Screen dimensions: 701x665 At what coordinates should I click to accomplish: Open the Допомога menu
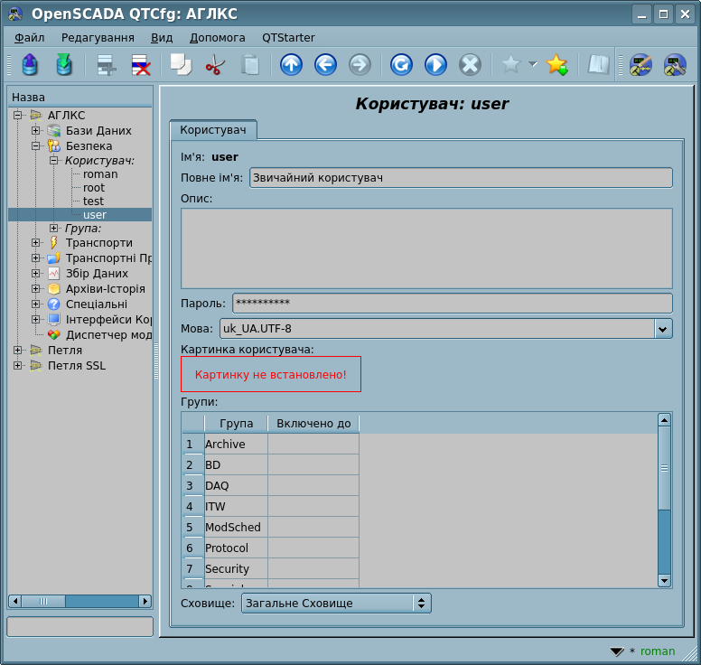point(217,38)
